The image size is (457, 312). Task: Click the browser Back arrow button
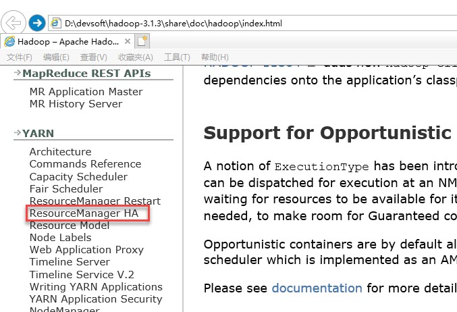coord(13,23)
